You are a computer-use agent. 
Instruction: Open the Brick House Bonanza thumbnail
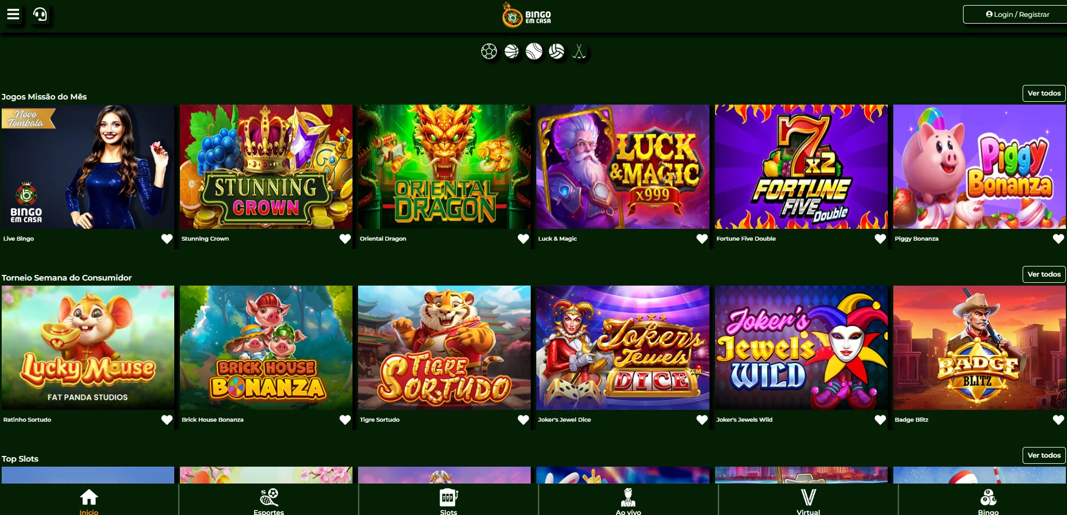pyautogui.click(x=266, y=347)
